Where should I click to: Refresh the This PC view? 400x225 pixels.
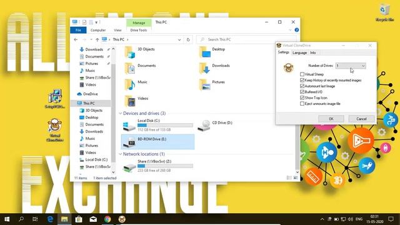(x=188, y=39)
